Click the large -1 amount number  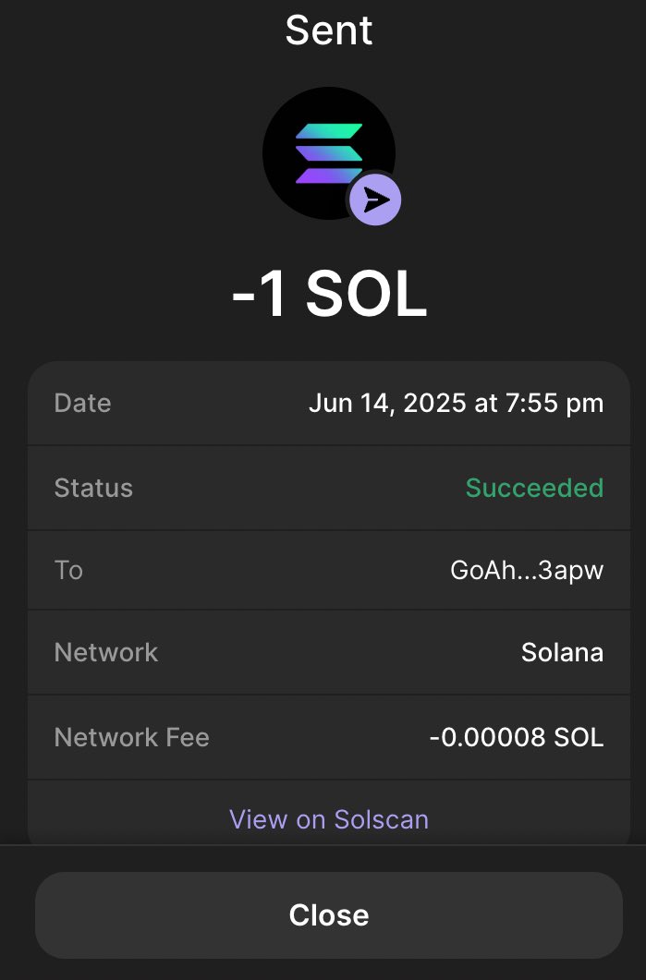tap(260, 294)
